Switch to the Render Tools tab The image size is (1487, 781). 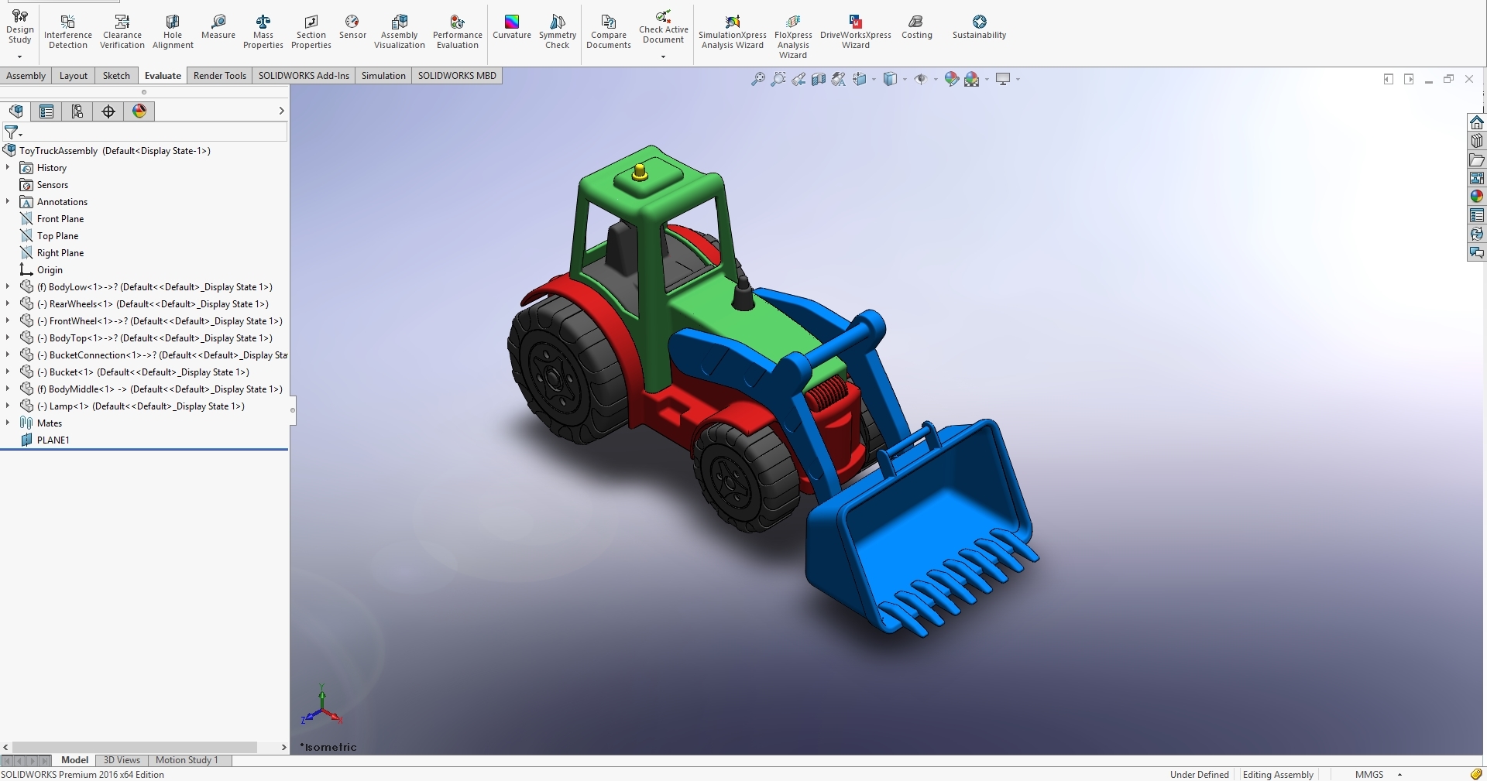(219, 75)
